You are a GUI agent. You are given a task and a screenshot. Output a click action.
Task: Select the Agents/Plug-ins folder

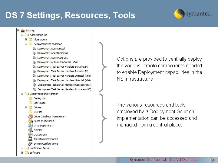27,35
